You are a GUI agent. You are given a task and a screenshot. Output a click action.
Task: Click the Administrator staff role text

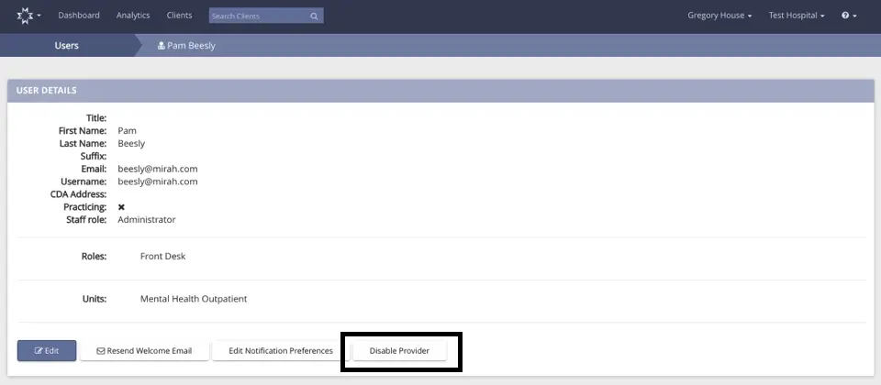click(x=147, y=219)
